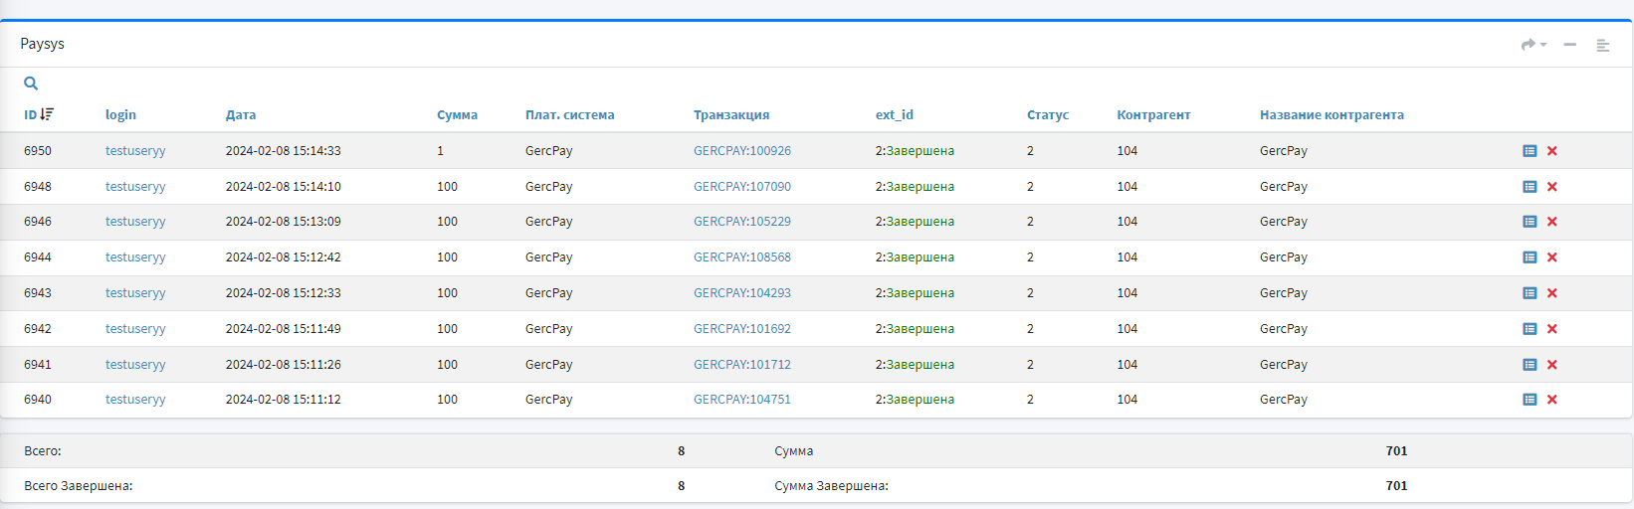
Task: Sort by Название контрагента header
Action: [1331, 115]
